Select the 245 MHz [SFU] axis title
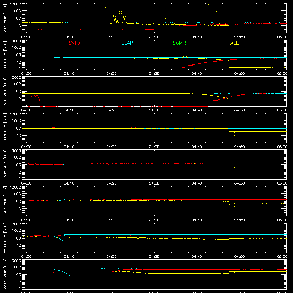The width and height of the screenshot is (293, 293). point(5,18)
